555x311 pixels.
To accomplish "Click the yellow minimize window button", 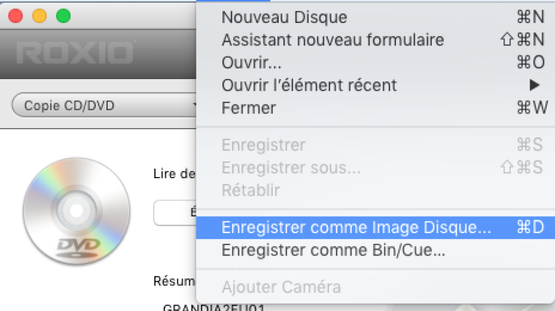I will pyautogui.click(x=39, y=16).
